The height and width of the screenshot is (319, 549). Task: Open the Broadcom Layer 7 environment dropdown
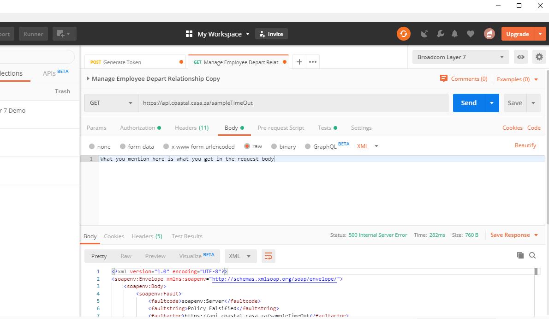(460, 56)
